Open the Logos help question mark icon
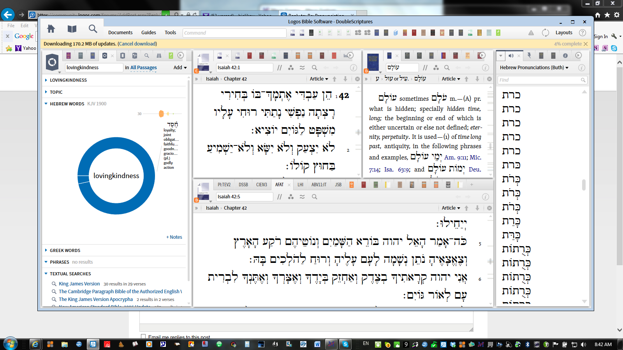The width and height of the screenshot is (623, 350). click(583, 33)
